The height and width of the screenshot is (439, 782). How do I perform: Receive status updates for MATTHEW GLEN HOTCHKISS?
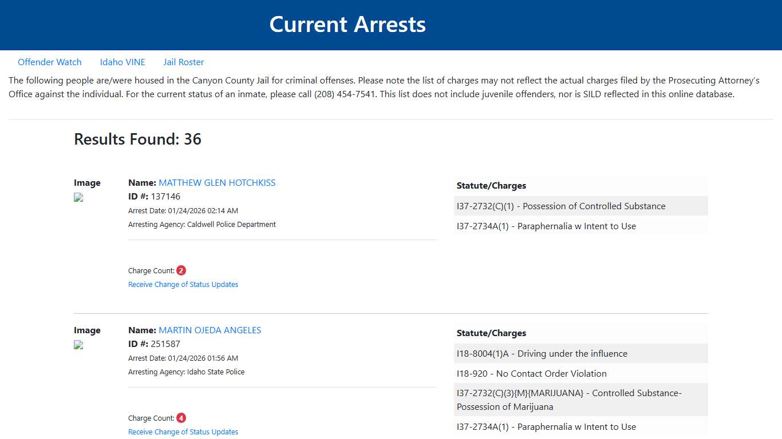[x=183, y=284]
